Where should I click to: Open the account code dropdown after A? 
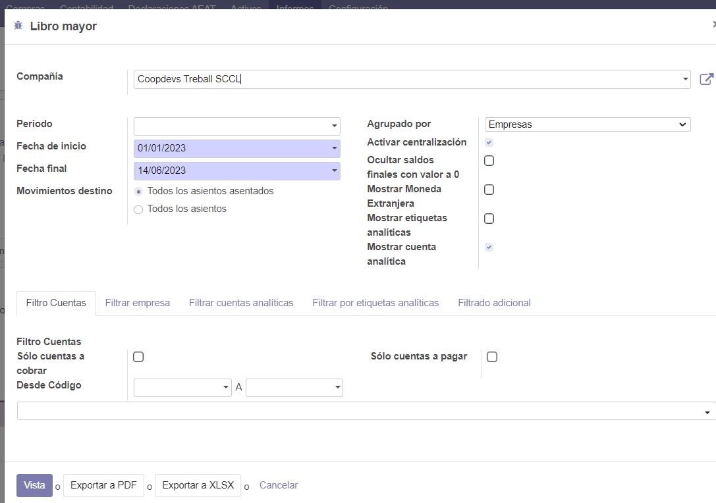click(294, 388)
